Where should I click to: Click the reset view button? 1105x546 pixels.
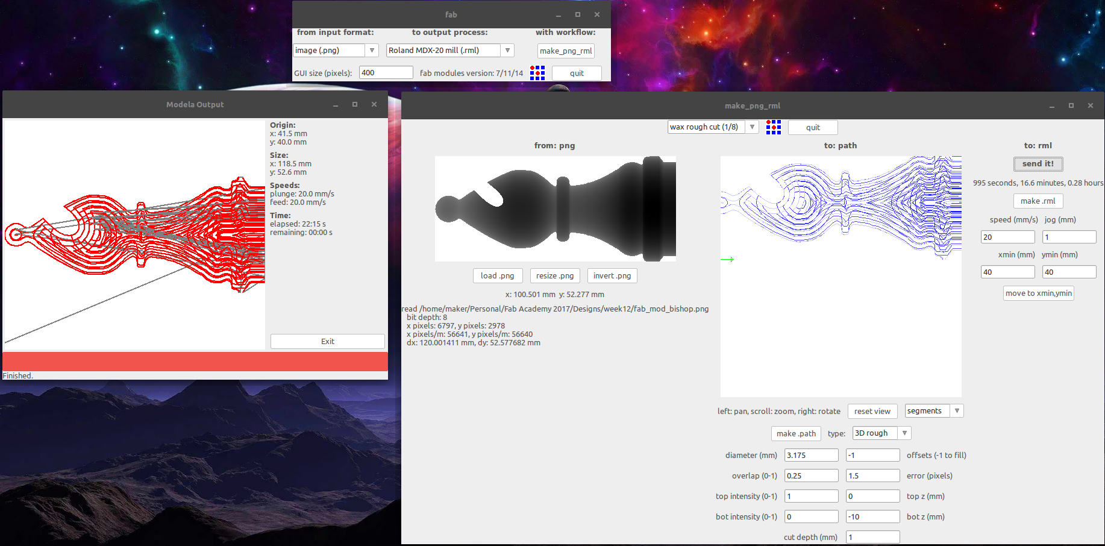(x=872, y=412)
